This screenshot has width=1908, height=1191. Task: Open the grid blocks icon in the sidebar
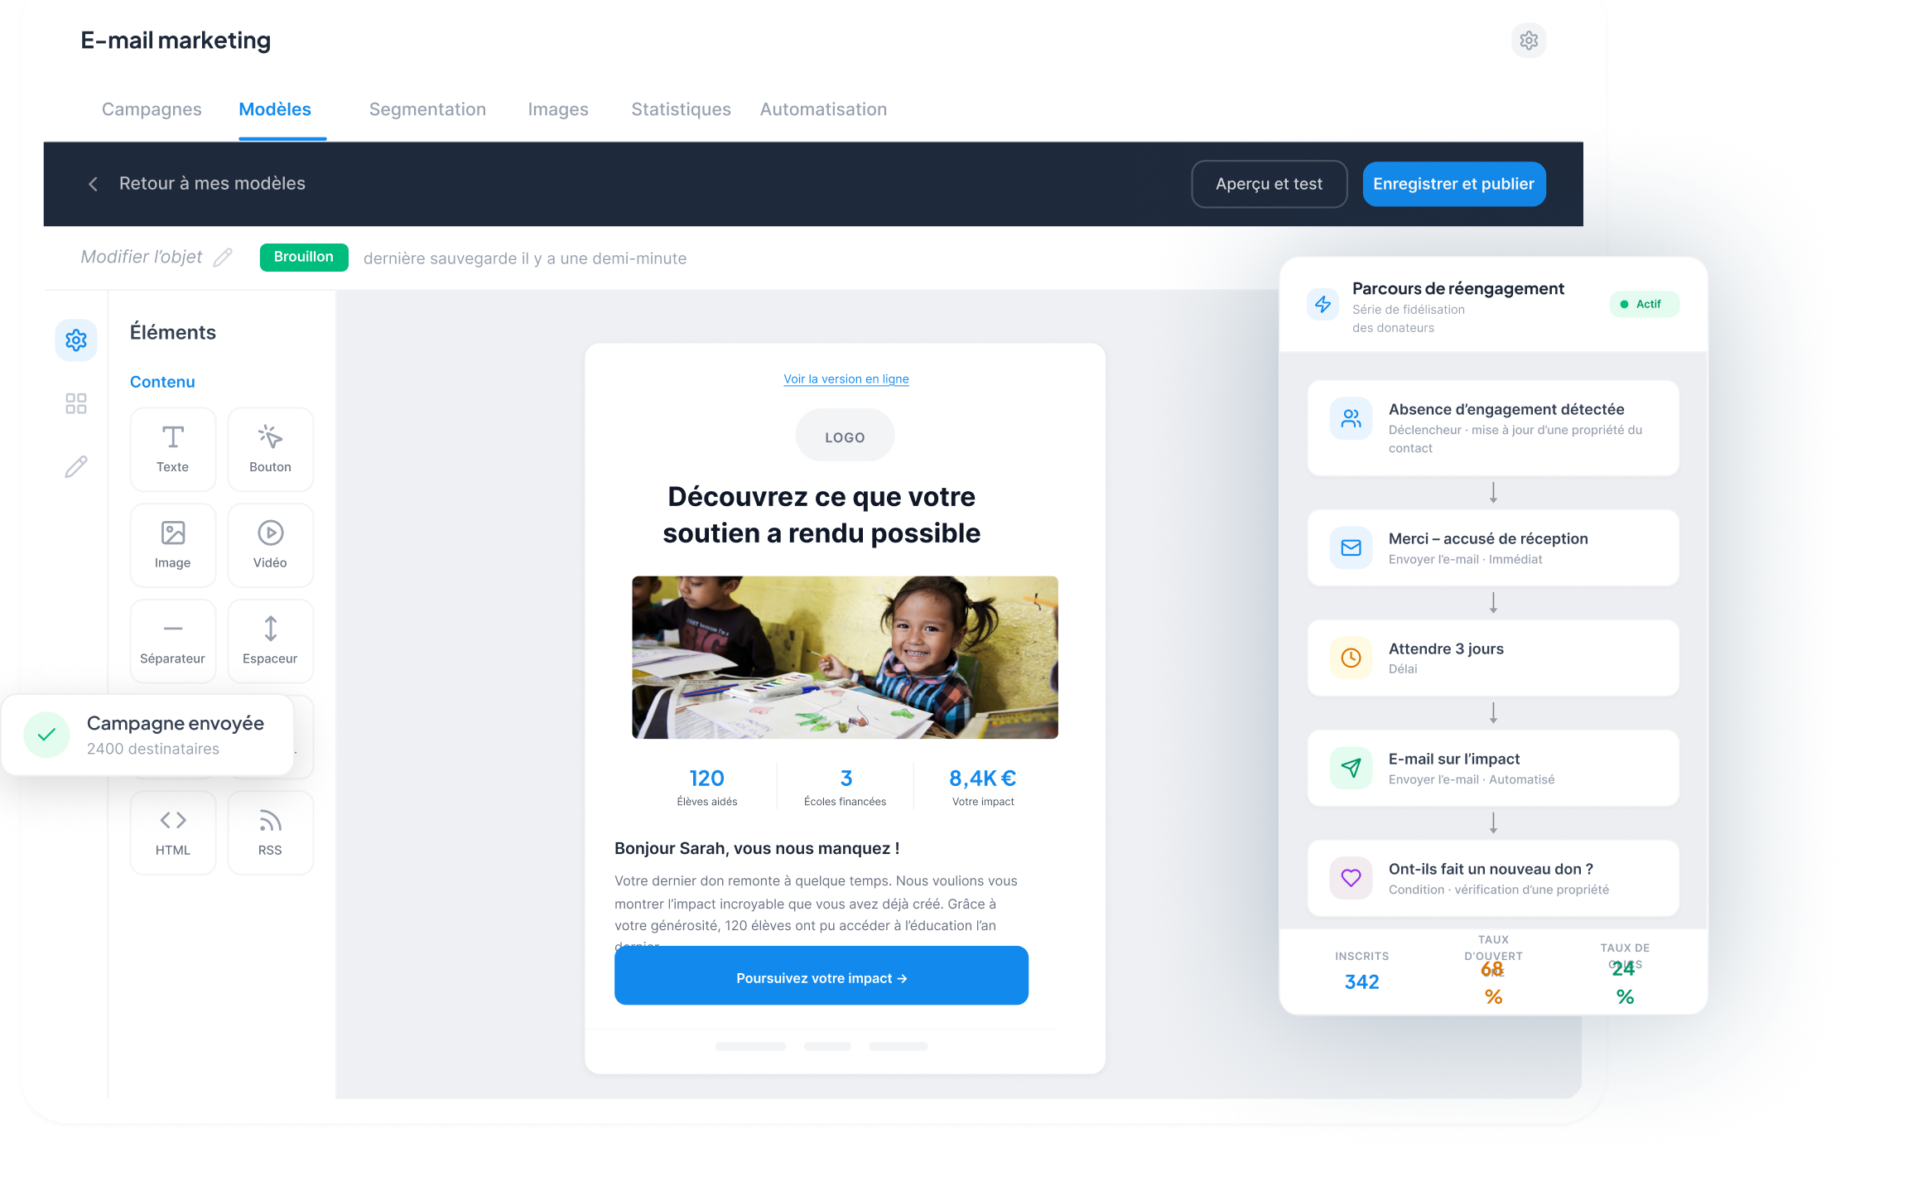pyautogui.click(x=76, y=403)
